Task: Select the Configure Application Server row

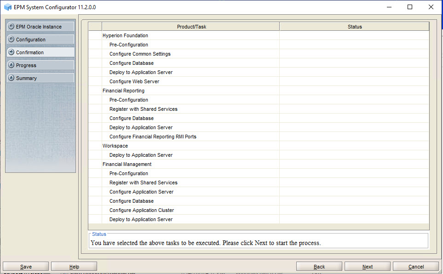Action: pyautogui.click(x=259, y=192)
